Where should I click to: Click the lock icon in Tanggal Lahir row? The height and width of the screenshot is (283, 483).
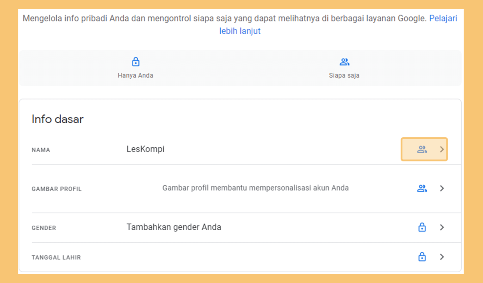coord(422,256)
